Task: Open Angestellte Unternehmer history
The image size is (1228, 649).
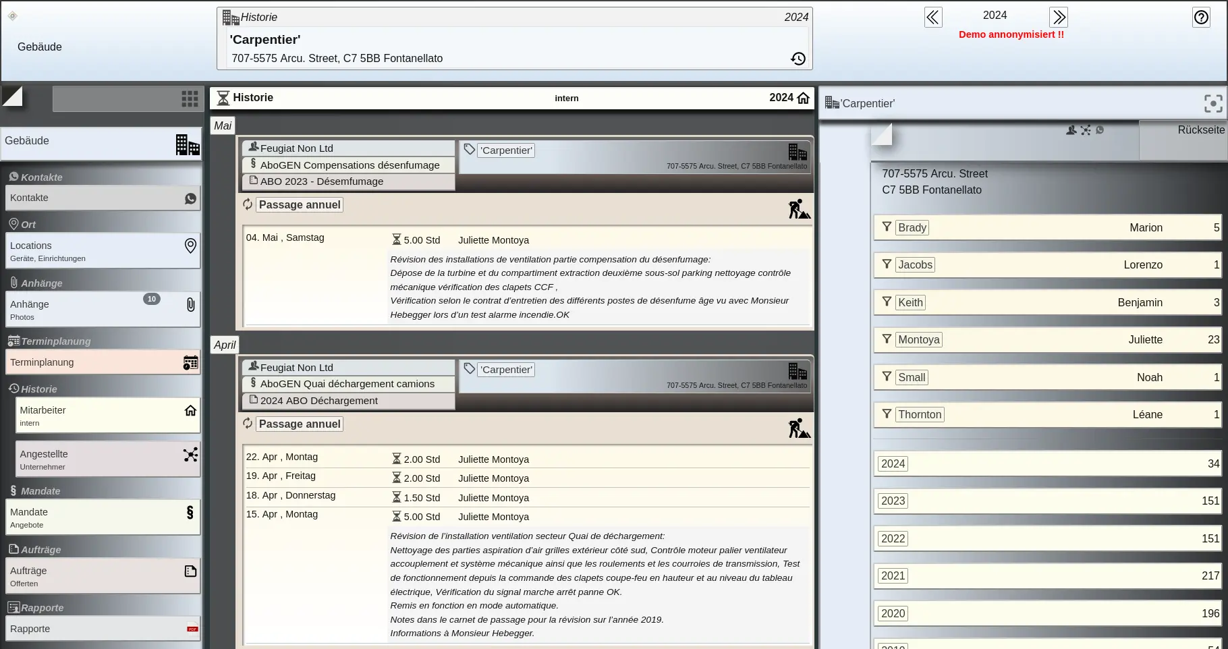Action: (x=108, y=459)
